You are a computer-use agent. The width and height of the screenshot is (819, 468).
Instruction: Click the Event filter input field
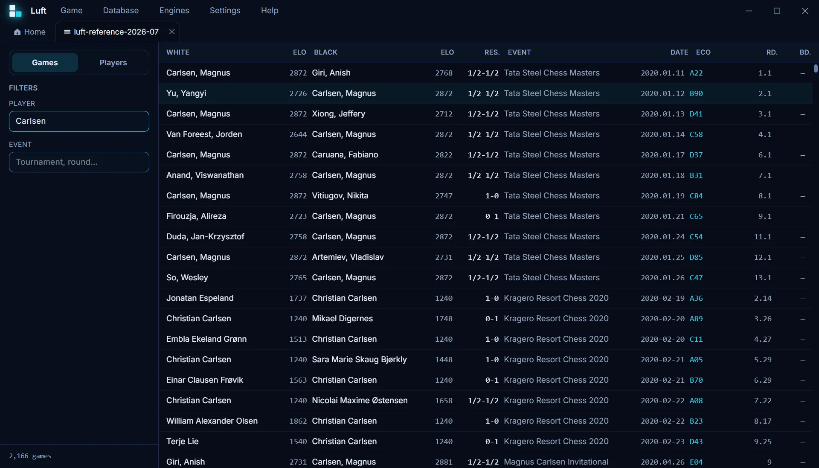79,162
